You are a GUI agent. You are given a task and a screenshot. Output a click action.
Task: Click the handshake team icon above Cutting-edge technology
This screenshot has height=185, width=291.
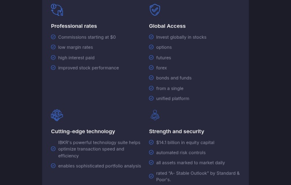click(57, 115)
